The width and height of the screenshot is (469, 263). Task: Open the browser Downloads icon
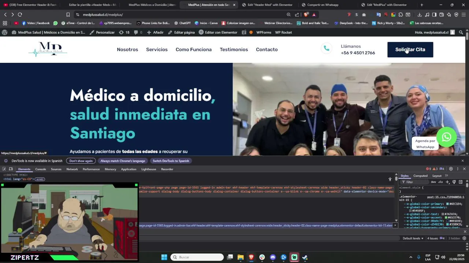420,15
